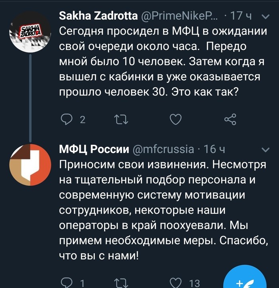Screen dimensions: 279x288
Task: Like the МФЦ России reply
Action: click(175, 283)
